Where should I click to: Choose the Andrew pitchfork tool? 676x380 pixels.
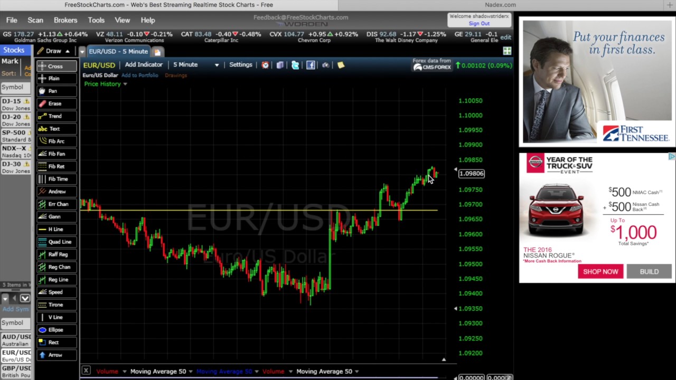tap(57, 192)
